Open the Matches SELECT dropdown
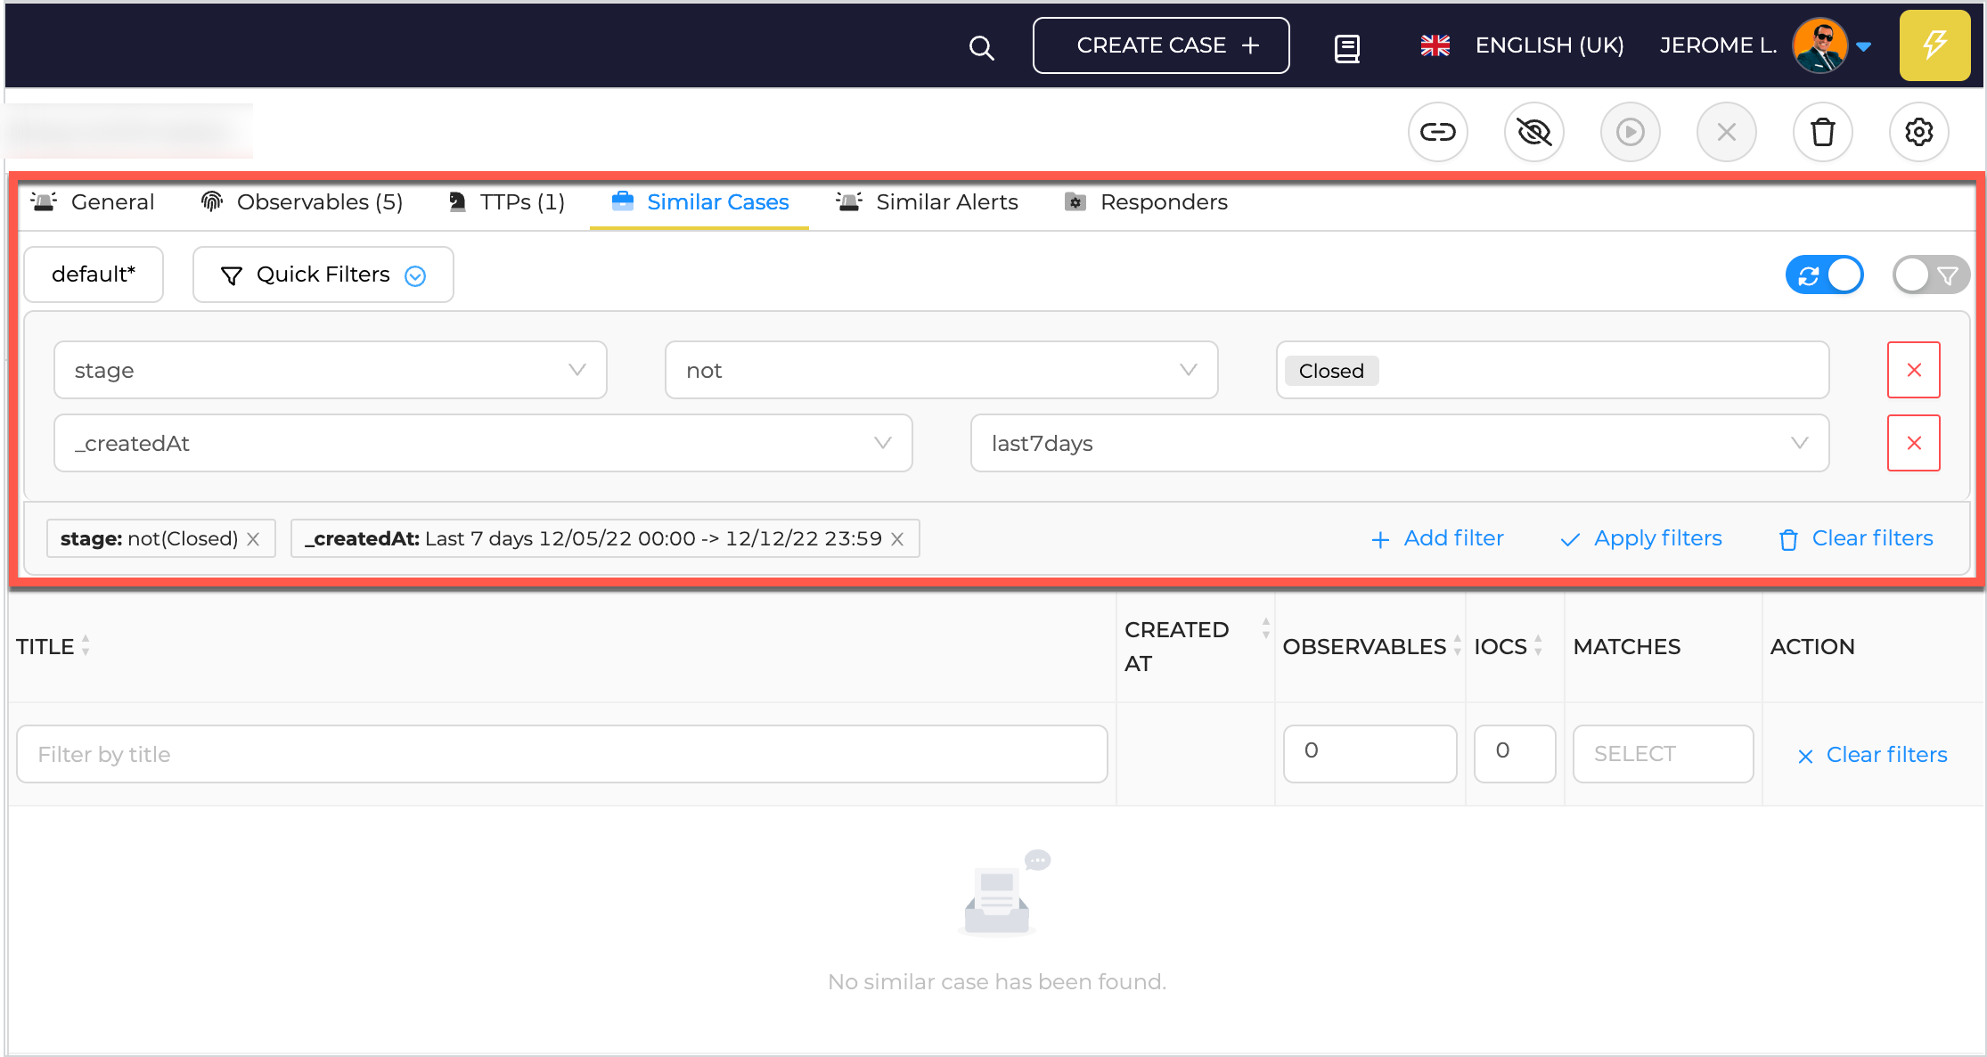The width and height of the screenshot is (1987, 1057). click(1663, 754)
